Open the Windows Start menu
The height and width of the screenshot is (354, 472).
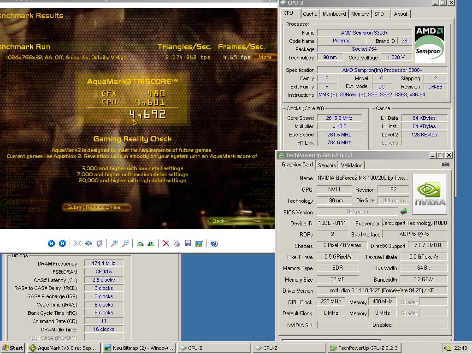(12, 348)
